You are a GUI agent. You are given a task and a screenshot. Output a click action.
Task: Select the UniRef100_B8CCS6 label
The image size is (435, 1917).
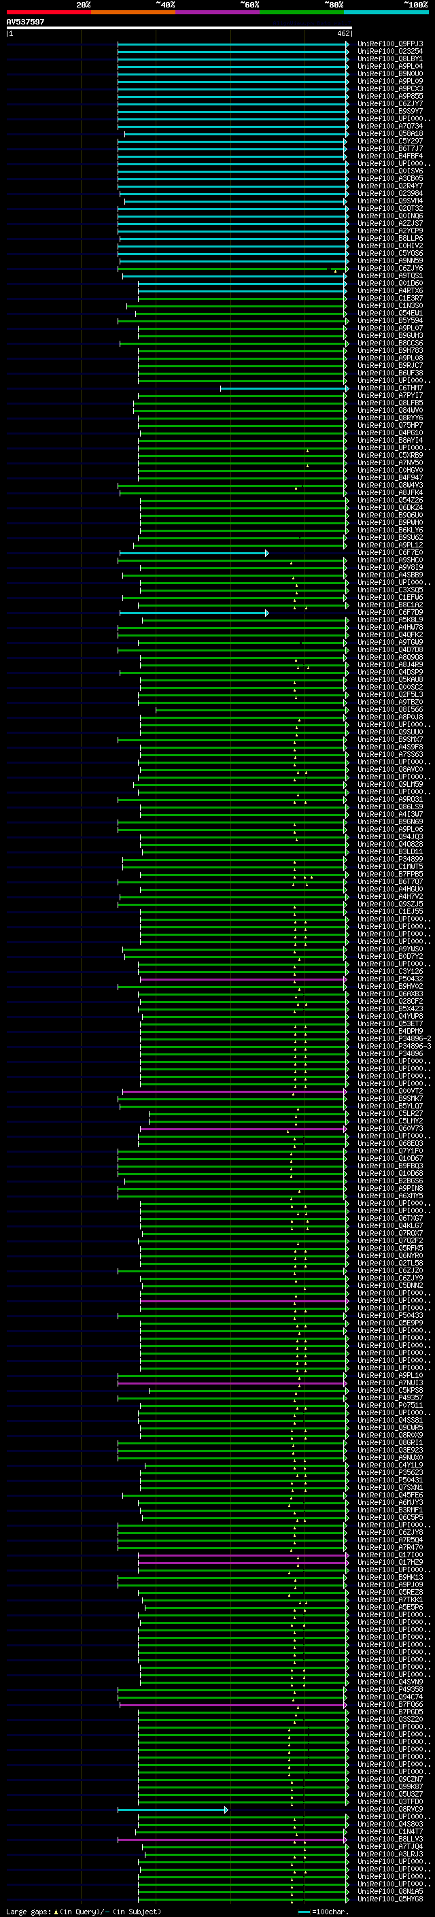coord(389,343)
